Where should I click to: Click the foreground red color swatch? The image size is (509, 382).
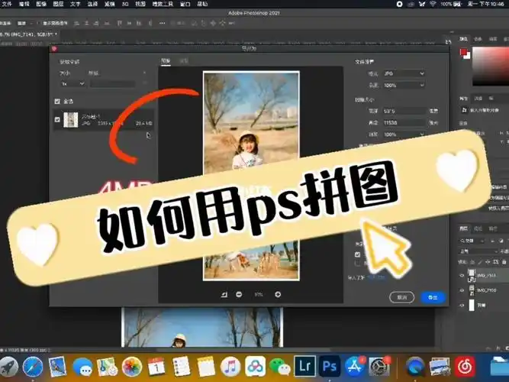463,53
